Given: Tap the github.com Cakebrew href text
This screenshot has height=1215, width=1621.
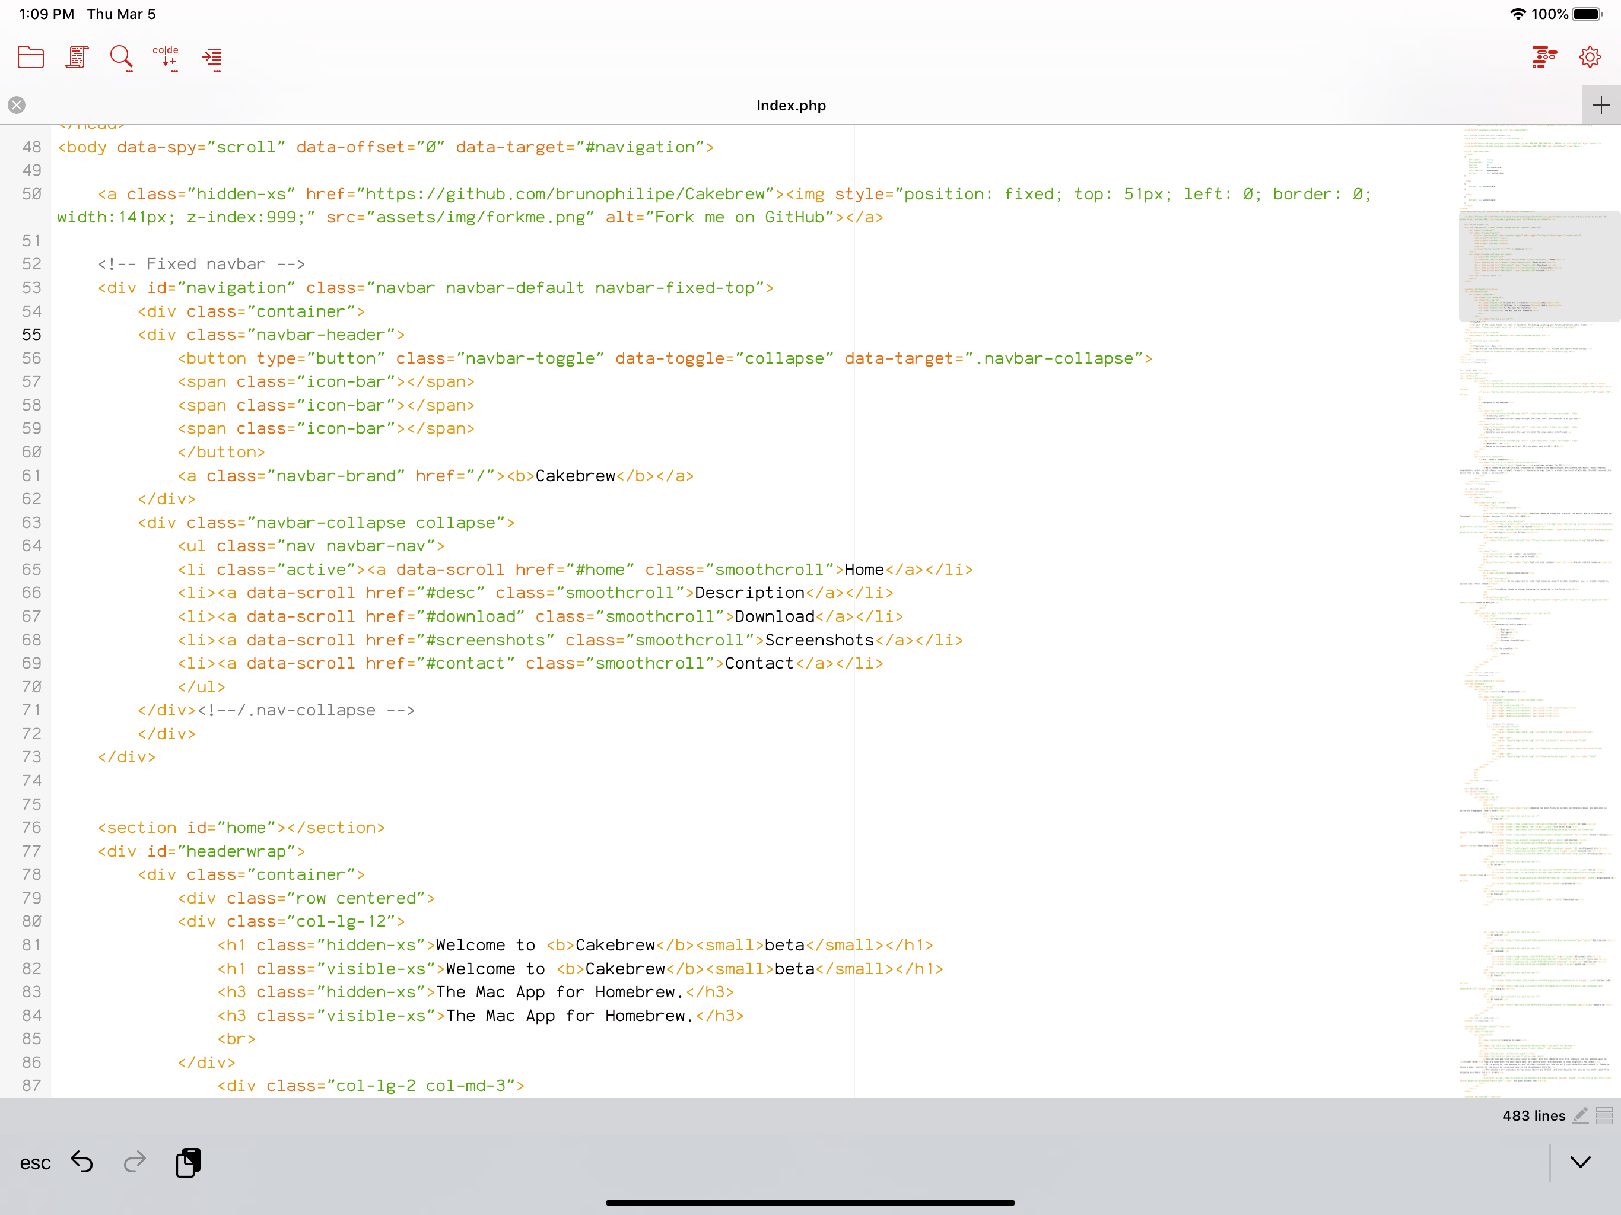Looking at the screenshot, I should pyautogui.click(x=570, y=194).
